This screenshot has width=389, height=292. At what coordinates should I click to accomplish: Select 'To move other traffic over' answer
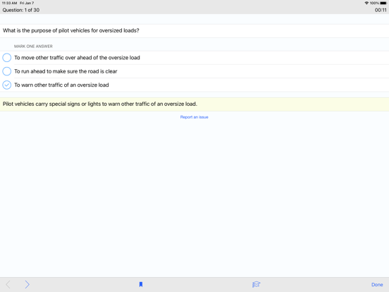[x=7, y=58]
